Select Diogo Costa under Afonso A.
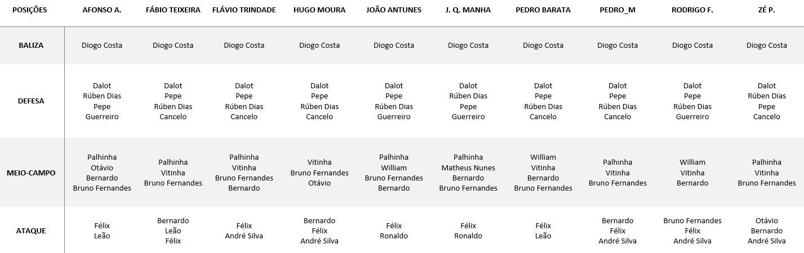Viewport: 804px width, 253px height. click(102, 46)
